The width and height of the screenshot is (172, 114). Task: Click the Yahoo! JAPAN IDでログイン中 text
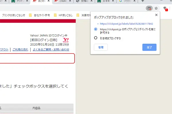(49, 35)
